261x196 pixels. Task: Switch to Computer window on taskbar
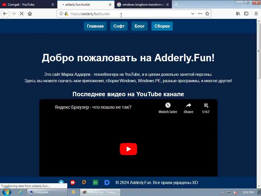47,192
